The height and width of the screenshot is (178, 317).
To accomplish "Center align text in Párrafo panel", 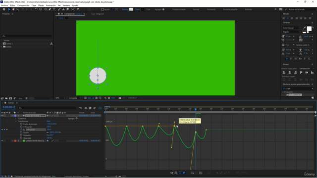I will 288,18.
